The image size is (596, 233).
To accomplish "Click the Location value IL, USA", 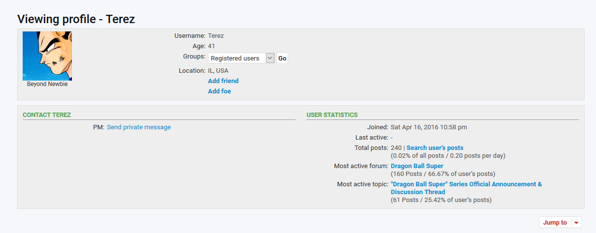I will pyautogui.click(x=218, y=71).
